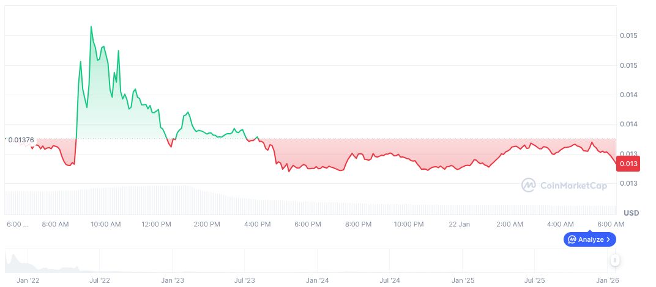Click Jan '26 in the range navigator
This screenshot has height=287, width=656.
[x=606, y=280]
